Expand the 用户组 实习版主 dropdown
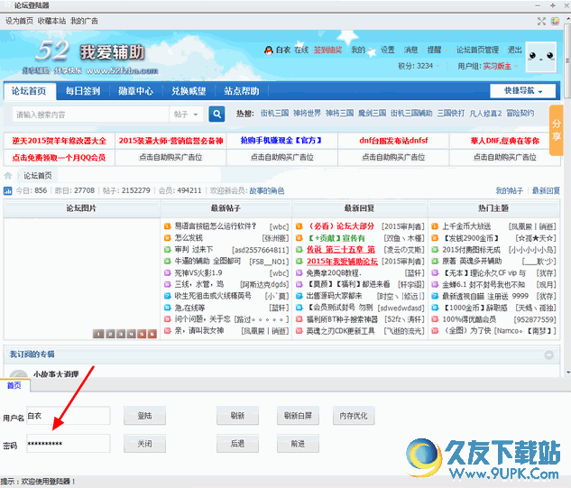Image resolution: width=571 pixels, height=488 pixels. [x=488, y=66]
